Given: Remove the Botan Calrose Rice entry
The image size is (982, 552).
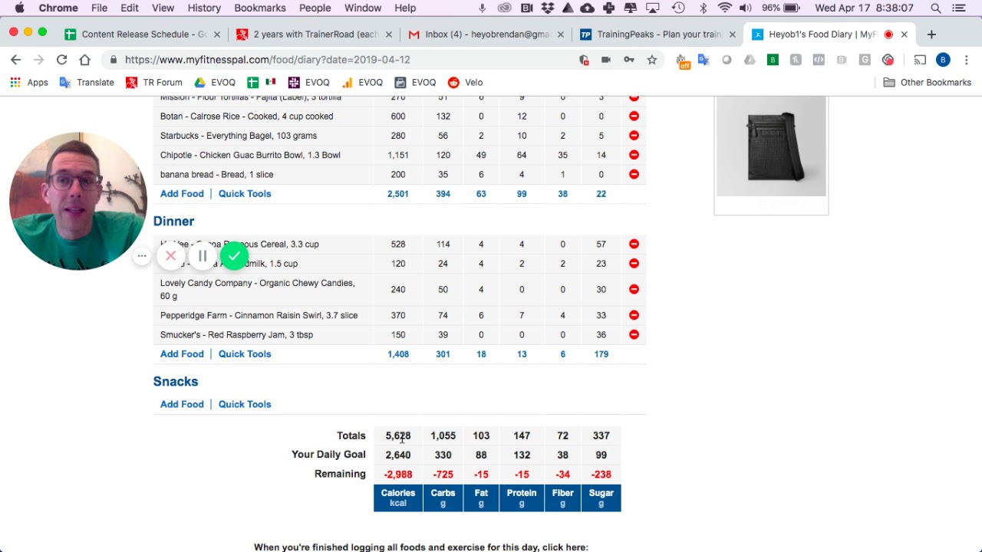Looking at the screenshot, I should pos(634,117).
